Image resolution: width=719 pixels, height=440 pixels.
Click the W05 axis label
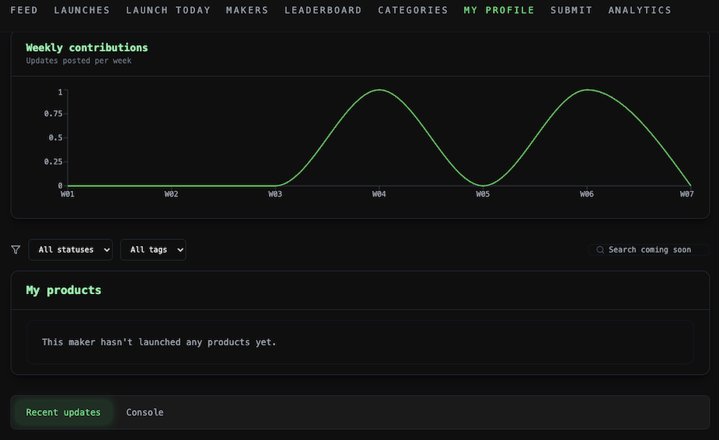coord(483,194)
